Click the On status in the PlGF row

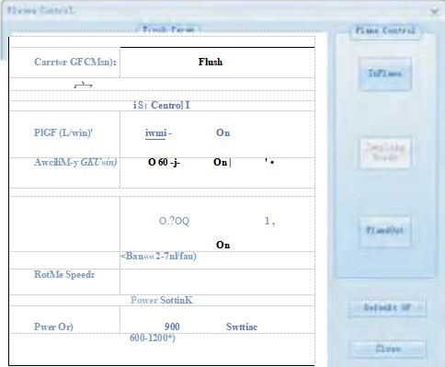pos(222,132)
